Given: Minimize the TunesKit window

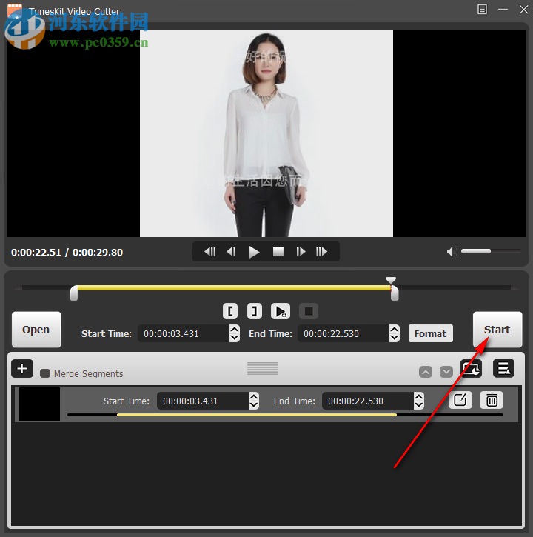Looking at the screenshot, I should [x=503, y=9].
